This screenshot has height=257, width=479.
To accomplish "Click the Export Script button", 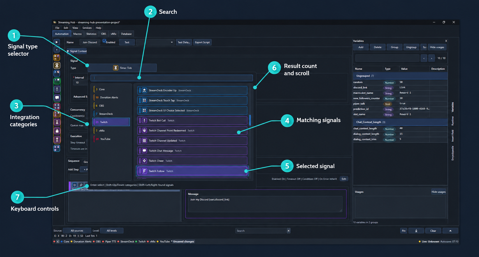I will point(202,42).
